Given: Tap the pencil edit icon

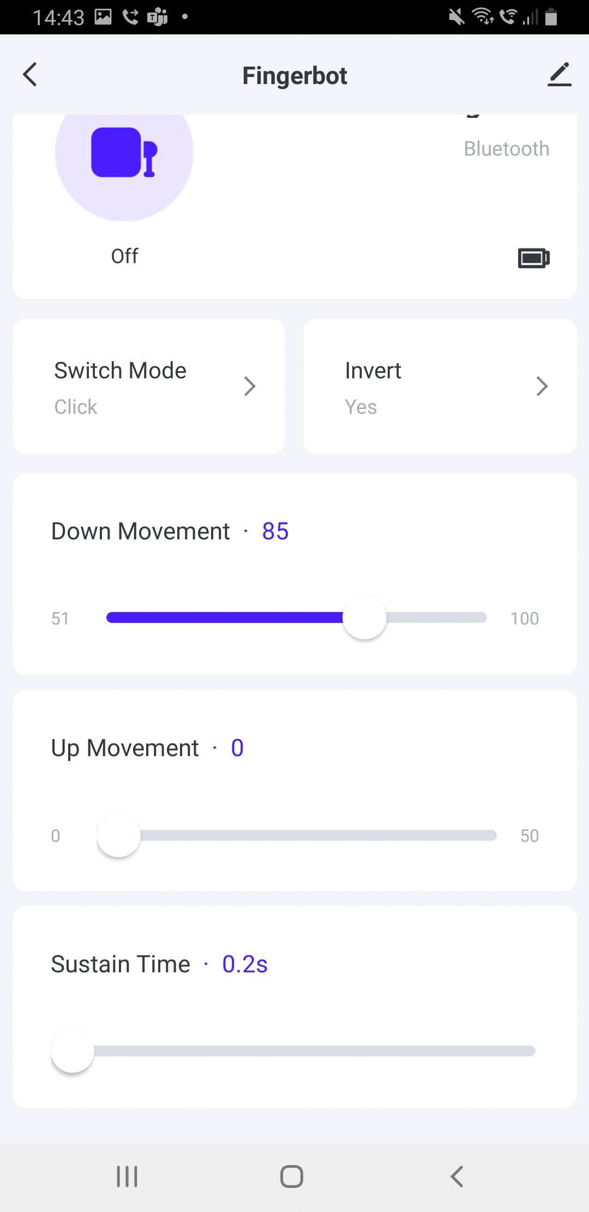Looking at the screenshot, I should (x=559, y=75).
